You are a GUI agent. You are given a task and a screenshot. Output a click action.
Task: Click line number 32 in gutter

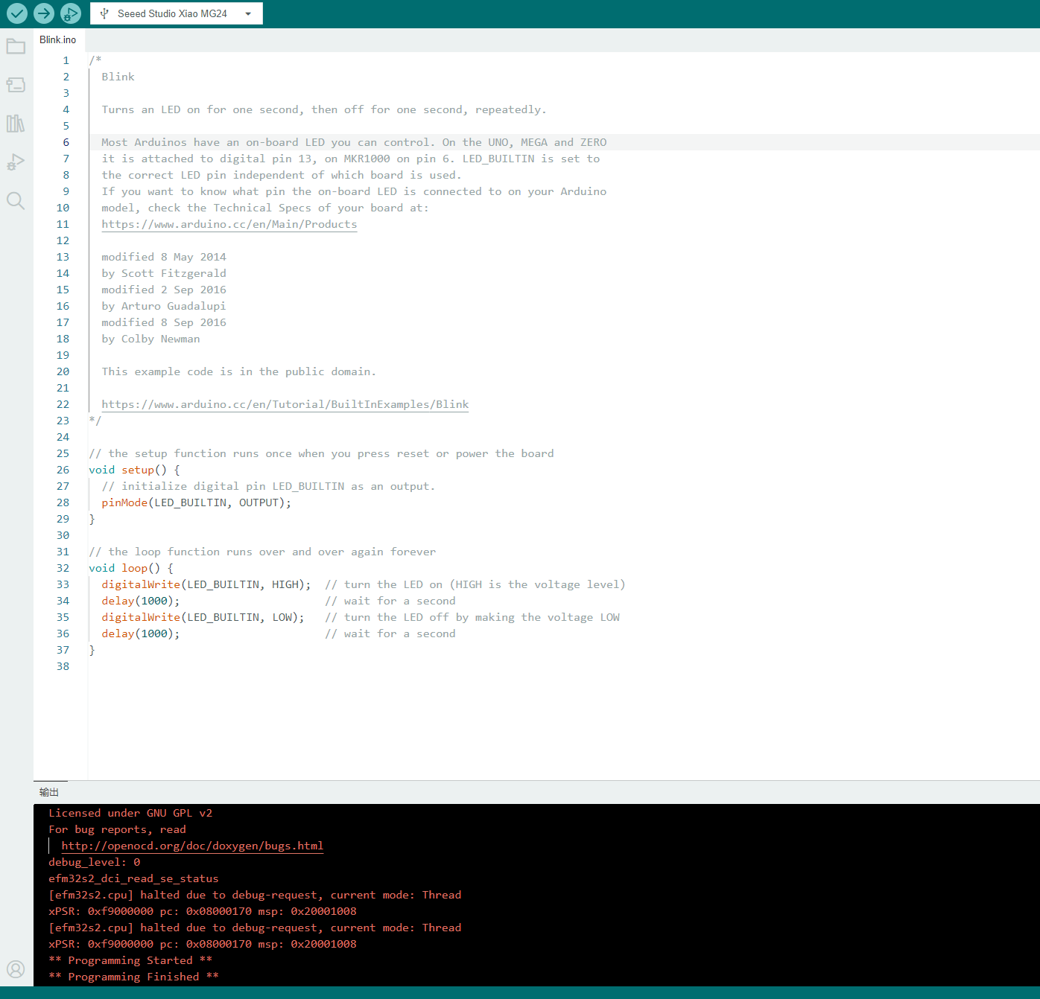point(63,568)
